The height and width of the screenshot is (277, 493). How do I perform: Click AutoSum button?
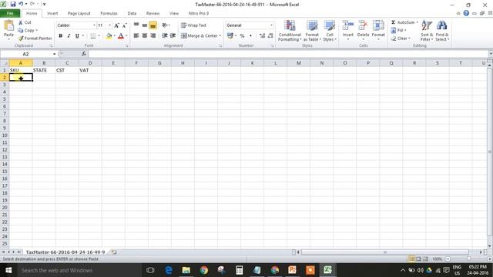[x=403, y=22]
